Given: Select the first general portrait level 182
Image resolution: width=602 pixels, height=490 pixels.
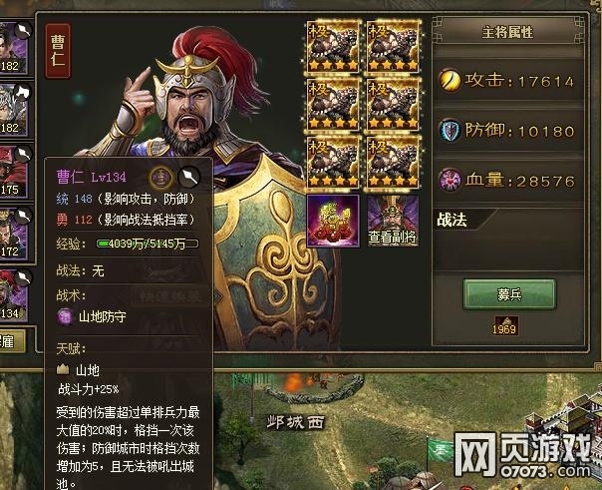Looking at the screenshot, I should [14, 48].
